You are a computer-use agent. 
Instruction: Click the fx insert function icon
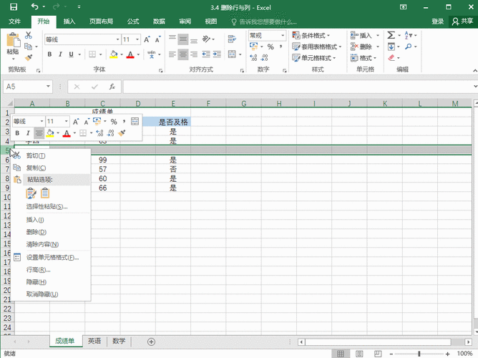pos(112,87)
